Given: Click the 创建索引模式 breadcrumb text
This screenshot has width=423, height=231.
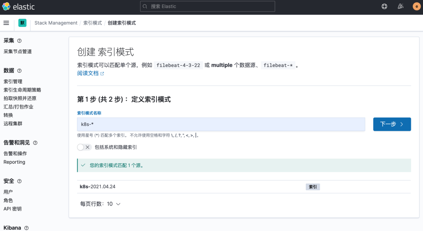Looking at the screenshot, I should pos(122,23).
